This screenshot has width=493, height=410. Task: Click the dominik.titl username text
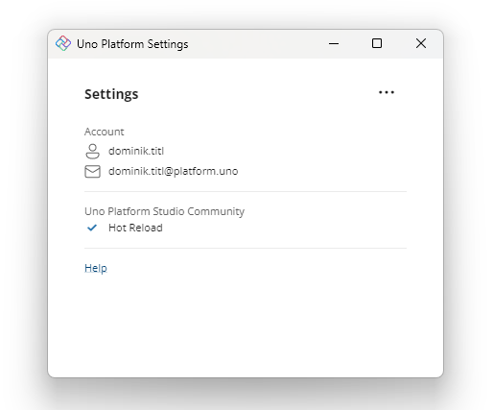pos(136,151)
